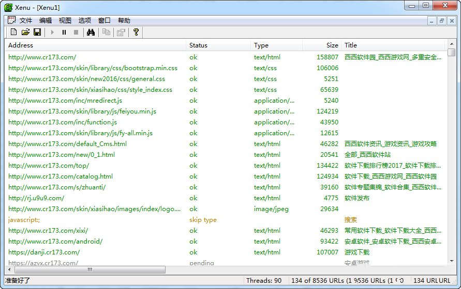Open a file with the folder icon

25,32
